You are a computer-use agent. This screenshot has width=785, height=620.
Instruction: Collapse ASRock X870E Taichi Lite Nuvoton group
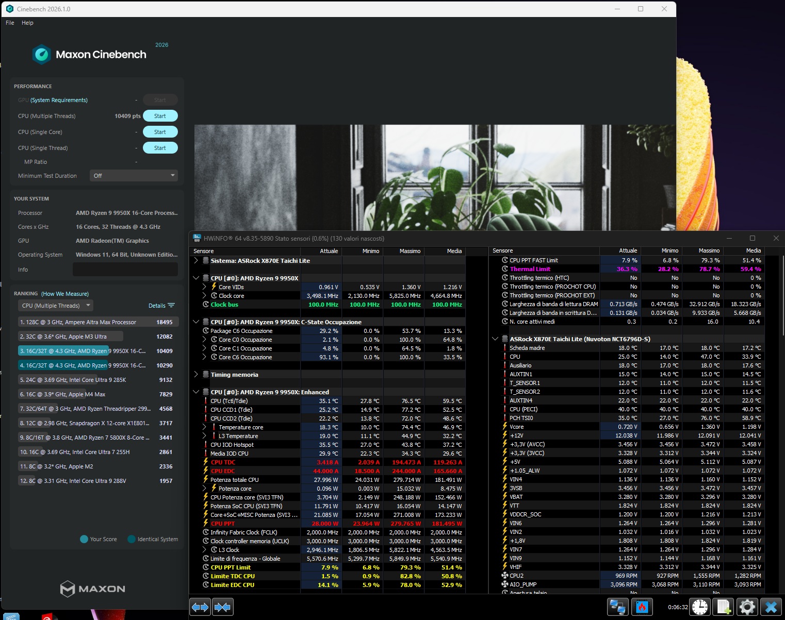tap(495, 339)
